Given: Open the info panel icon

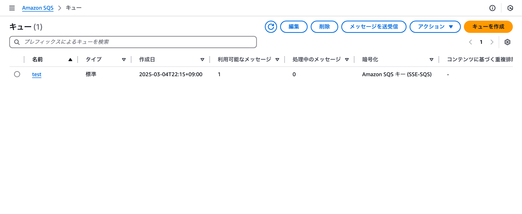Looking at the screenshot, I should click(492, 8).
